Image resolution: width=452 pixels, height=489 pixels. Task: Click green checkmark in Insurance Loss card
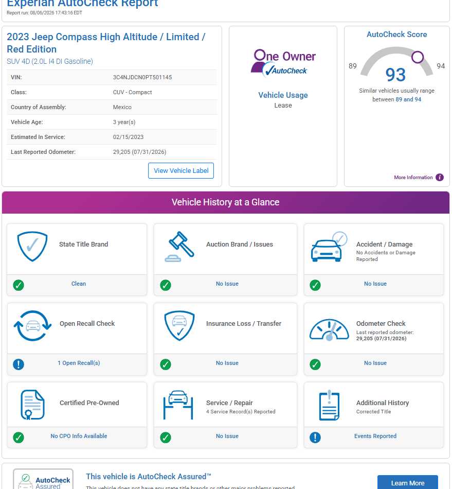(166, 364)
